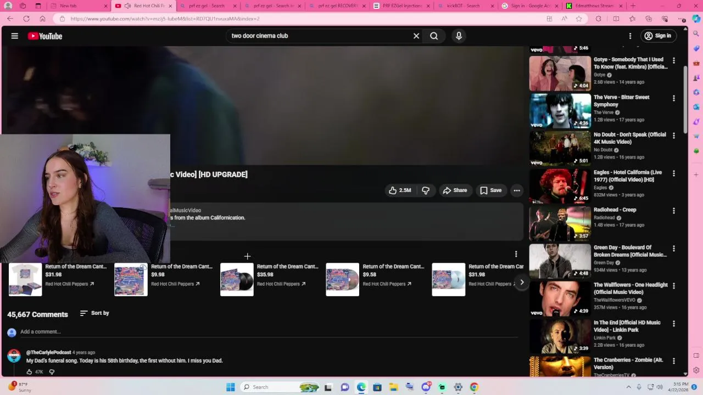
Task: Run the search with the magnifier button
Action: 434,36
